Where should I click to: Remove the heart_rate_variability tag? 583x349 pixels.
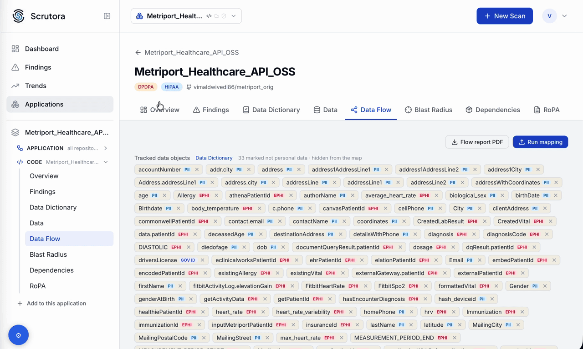(351, 312)
